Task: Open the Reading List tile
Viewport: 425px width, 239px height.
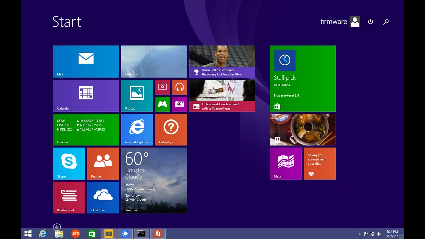Action: pos(69,198)
